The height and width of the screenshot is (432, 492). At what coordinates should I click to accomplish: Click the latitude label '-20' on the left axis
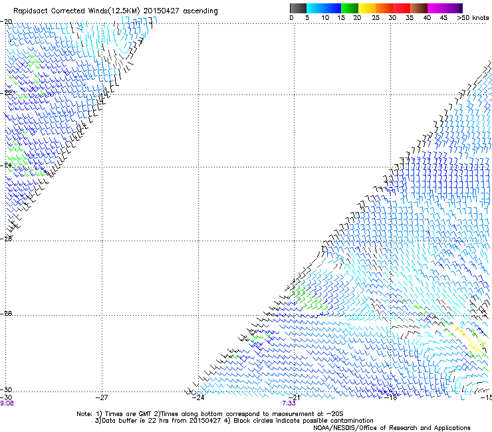6,22
